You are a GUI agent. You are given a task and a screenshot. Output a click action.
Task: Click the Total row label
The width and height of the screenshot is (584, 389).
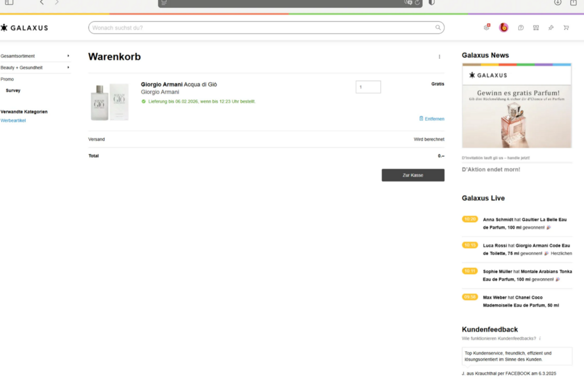(x=93, y=156)
